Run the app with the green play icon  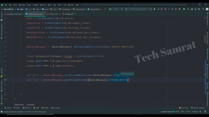(x=154, y=9)
